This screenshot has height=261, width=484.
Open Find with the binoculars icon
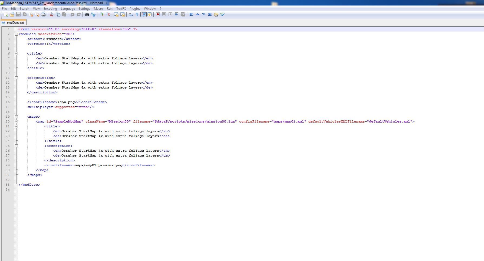[x=87, y=15]
